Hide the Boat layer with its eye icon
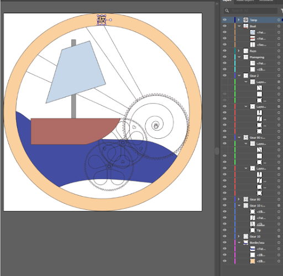This screenshot has width=283, height=276. coord(224,26)
